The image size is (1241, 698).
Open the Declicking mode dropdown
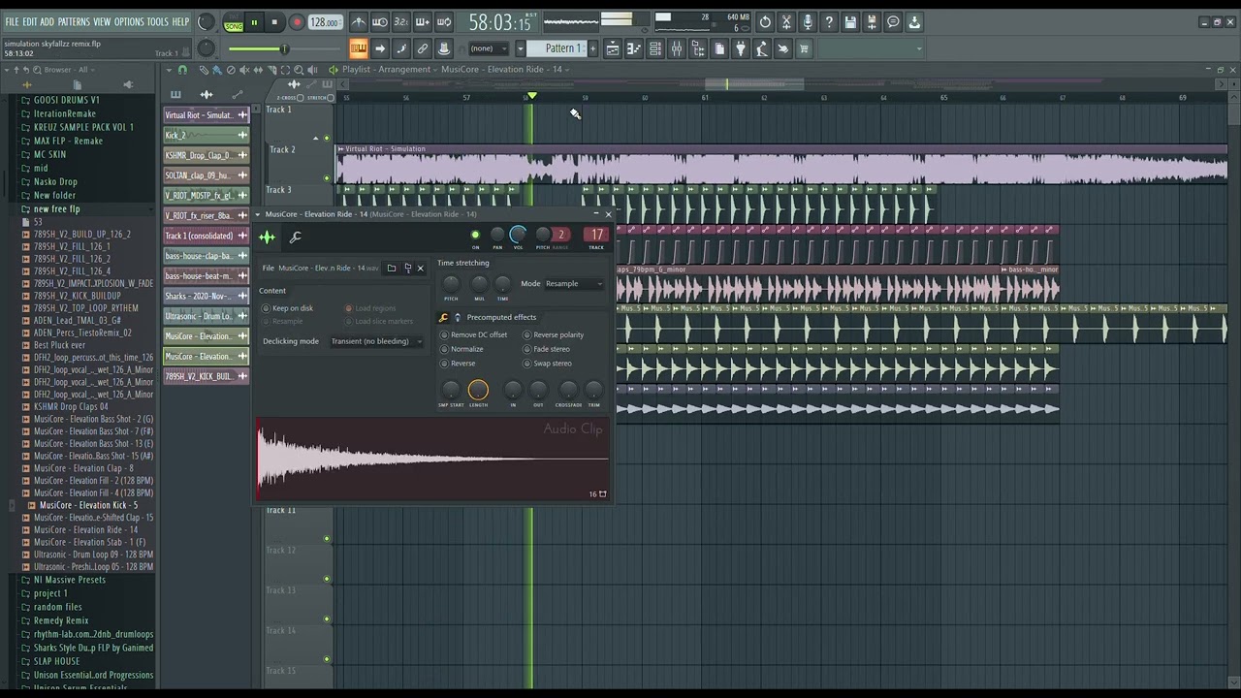tap(376, 341)
